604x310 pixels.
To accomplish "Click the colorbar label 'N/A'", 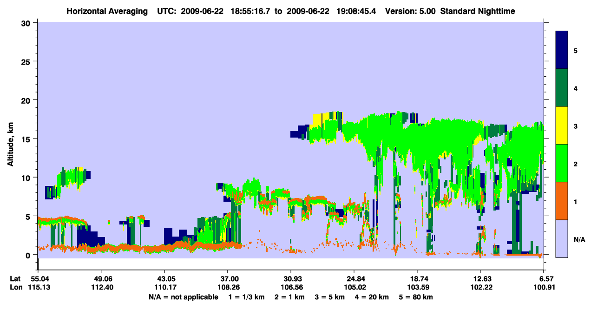I will point(579,240).
